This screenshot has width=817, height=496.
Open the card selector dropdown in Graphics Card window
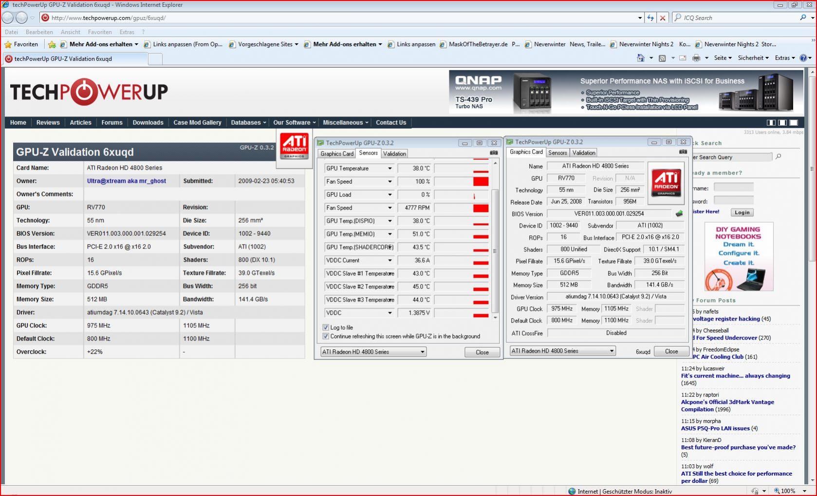tap(562, 351)
